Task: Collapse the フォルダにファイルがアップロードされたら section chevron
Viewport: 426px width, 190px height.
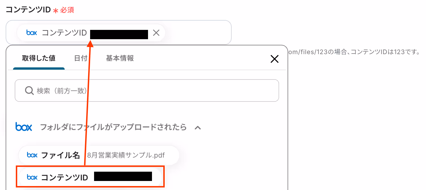Action: click(x=198, y=127)
